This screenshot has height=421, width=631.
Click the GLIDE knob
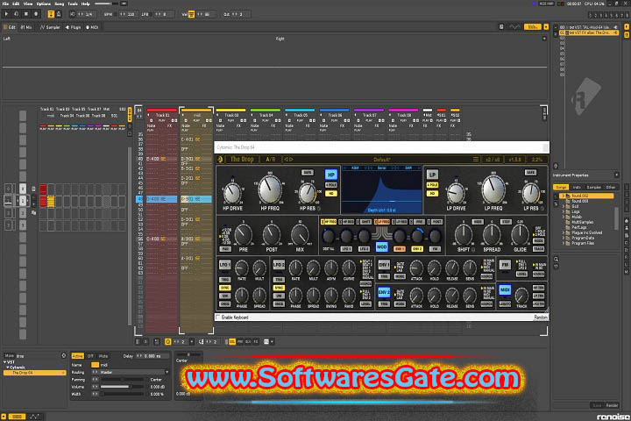(520, 234)
